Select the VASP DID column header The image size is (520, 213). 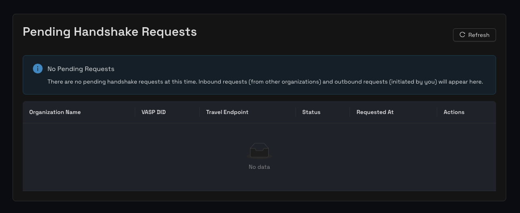[x=153, y=112]
